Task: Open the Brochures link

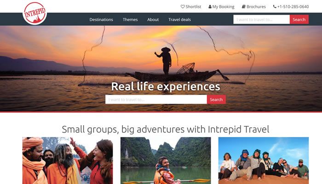Action: [x=253, y=6]
